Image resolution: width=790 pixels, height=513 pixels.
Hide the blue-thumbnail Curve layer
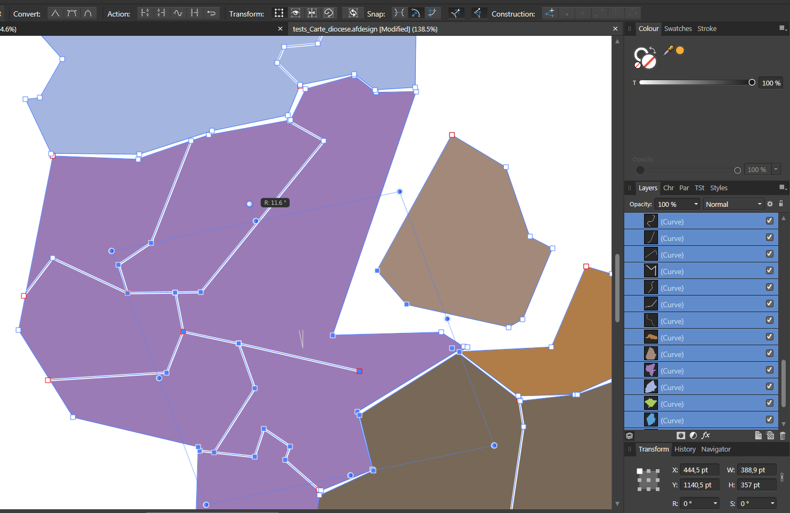tap(770, 419)
